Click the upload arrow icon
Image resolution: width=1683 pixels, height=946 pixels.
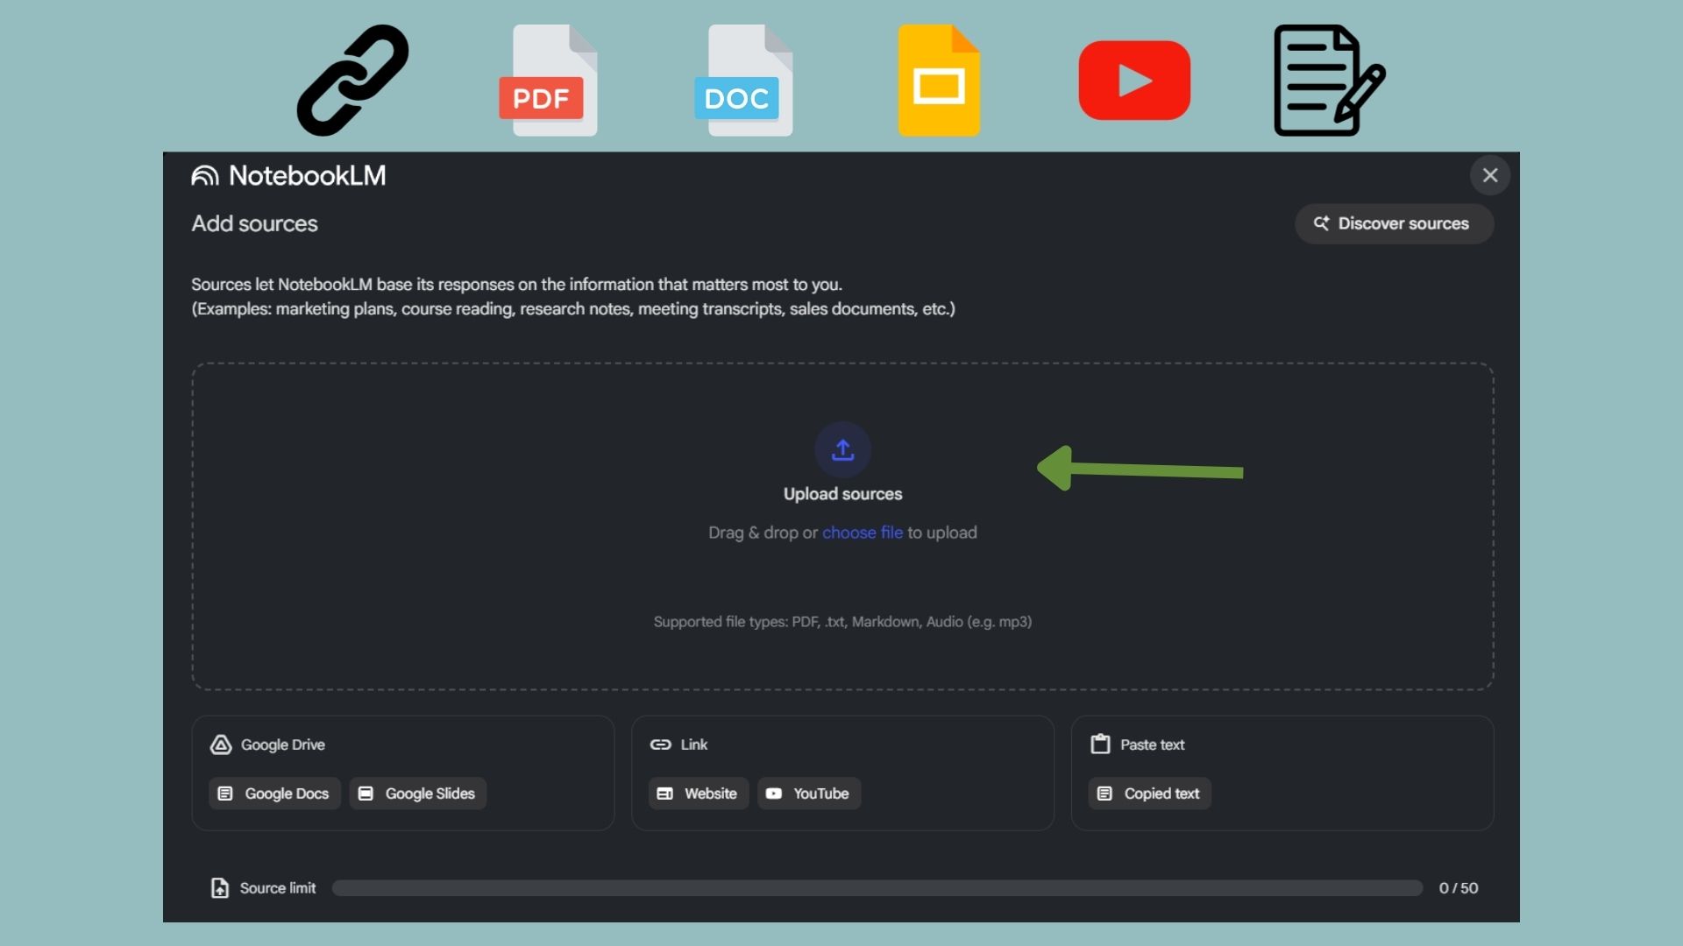point(842,449)
